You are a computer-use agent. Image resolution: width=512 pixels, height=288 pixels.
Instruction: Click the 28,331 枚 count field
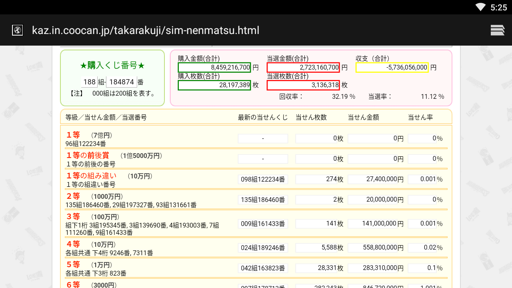tap(317, 268)
